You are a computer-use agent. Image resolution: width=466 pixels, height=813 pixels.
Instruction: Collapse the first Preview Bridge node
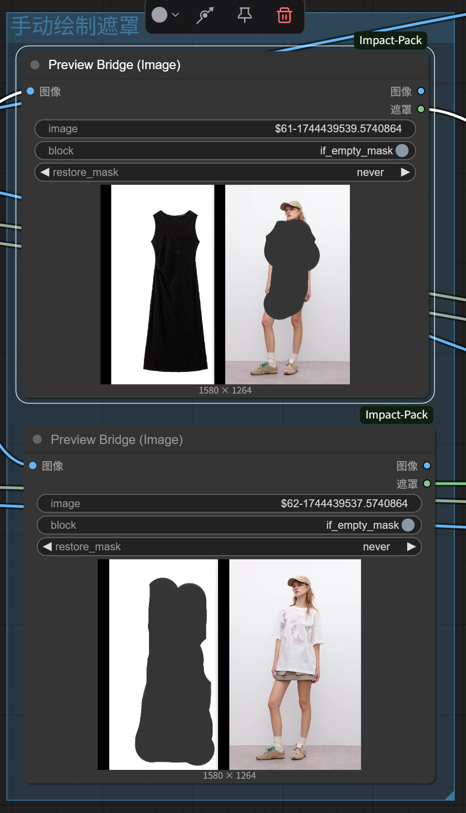point(35,65)
